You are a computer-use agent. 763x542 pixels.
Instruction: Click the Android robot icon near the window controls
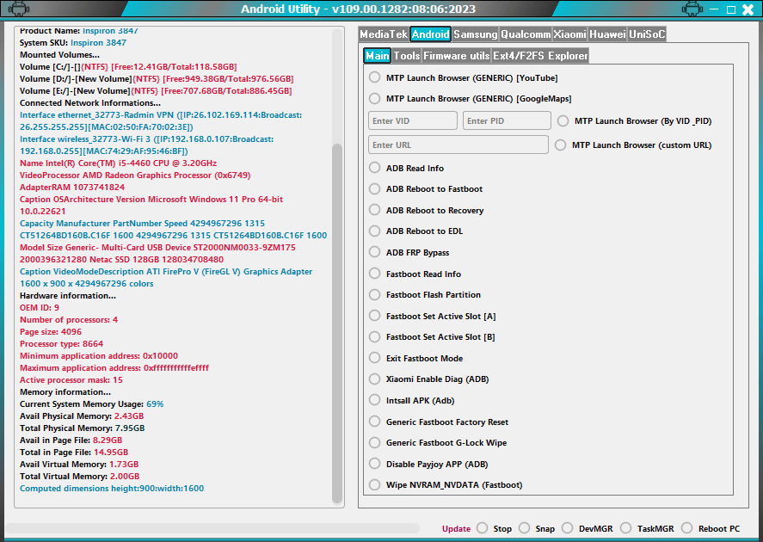(x=693, y=9)
